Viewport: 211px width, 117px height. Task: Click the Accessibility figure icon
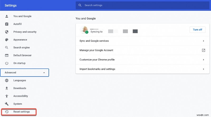[7, 96]
